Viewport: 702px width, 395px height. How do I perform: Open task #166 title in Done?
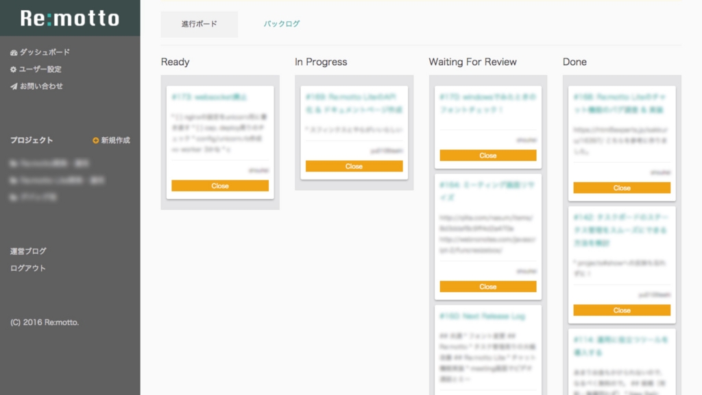[x=620, y=104]
